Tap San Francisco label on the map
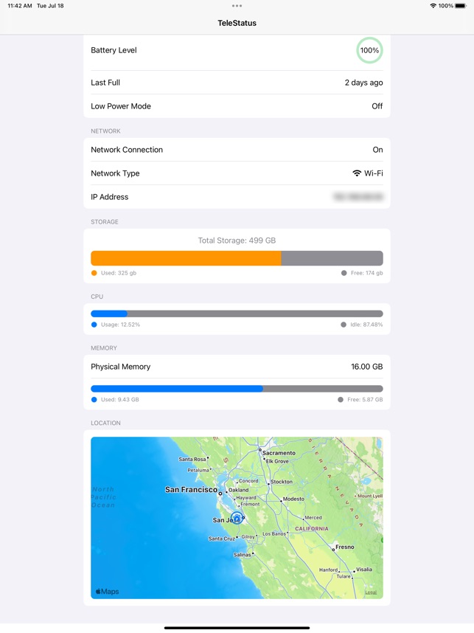 click(191, 490)
